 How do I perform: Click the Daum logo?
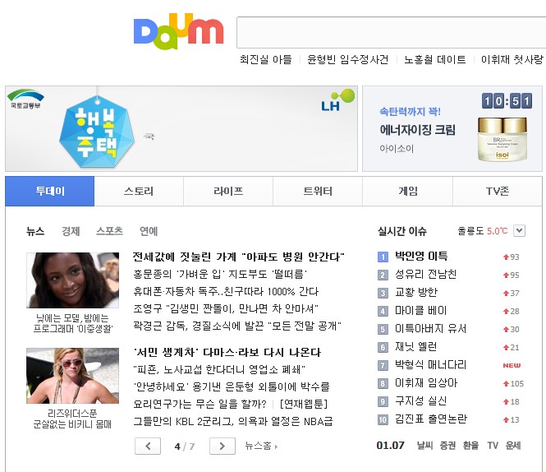(x=178, y=31)
